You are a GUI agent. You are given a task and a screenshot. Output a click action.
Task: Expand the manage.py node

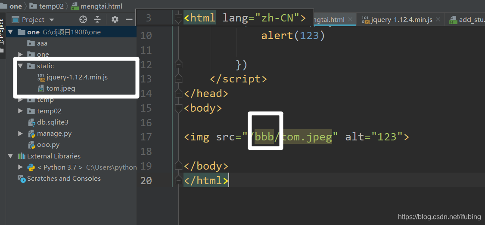20,134
